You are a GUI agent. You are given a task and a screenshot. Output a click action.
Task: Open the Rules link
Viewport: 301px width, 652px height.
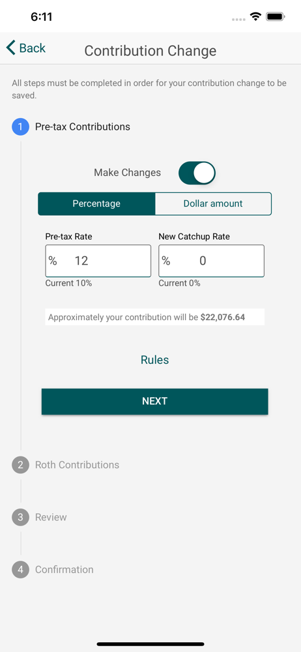[154, 360]
